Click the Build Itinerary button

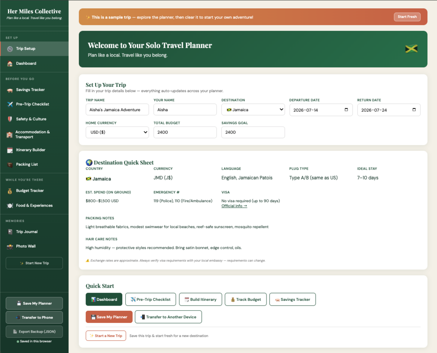click(x=200, y=299)
